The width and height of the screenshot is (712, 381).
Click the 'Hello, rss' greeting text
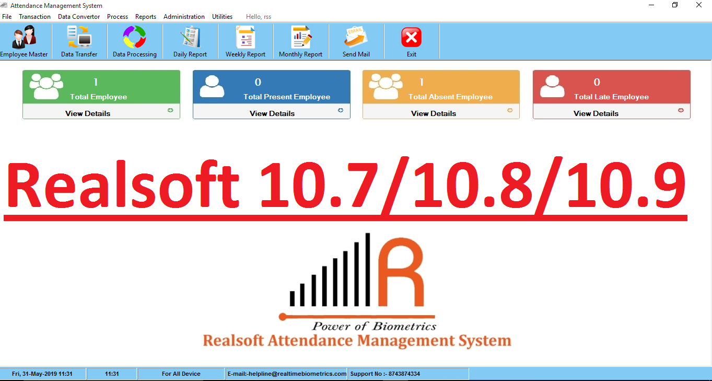pyautogui.click(x=259, y=17)
